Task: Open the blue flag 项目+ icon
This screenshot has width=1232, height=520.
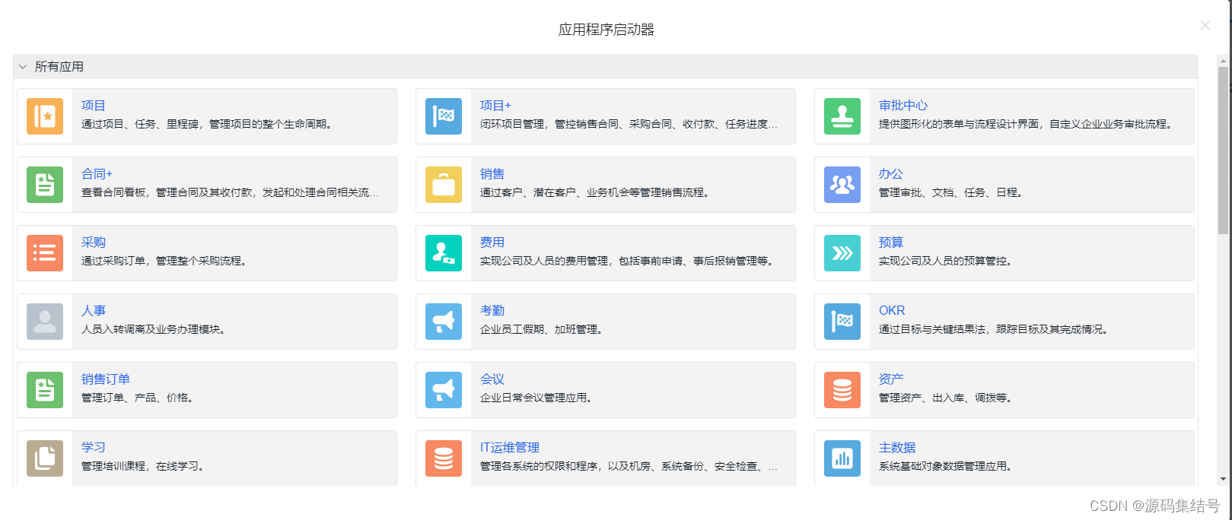Action: pyautogui.click(x=444, y=116)
